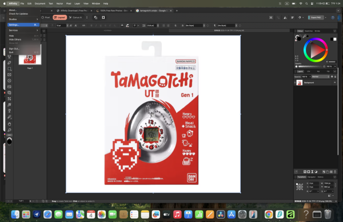Open the File menu
This screenshot has height=222, width=343.
tap(22, 3)
